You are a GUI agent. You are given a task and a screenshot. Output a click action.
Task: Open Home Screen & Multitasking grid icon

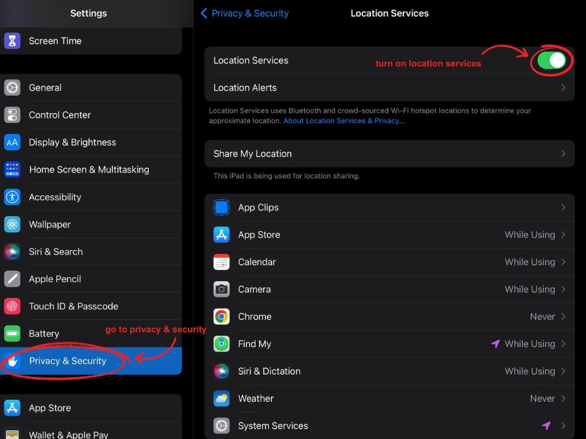[x=12, y=170]
